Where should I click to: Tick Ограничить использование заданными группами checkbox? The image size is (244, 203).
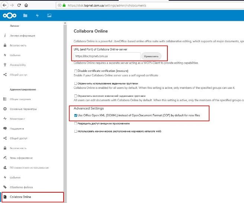(x=76, y=83)
